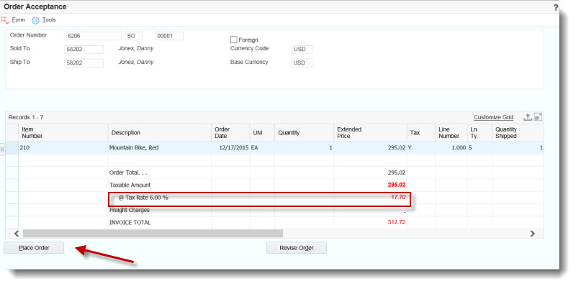
Task: Click the maximize grid icon
Action: point(538,117)
